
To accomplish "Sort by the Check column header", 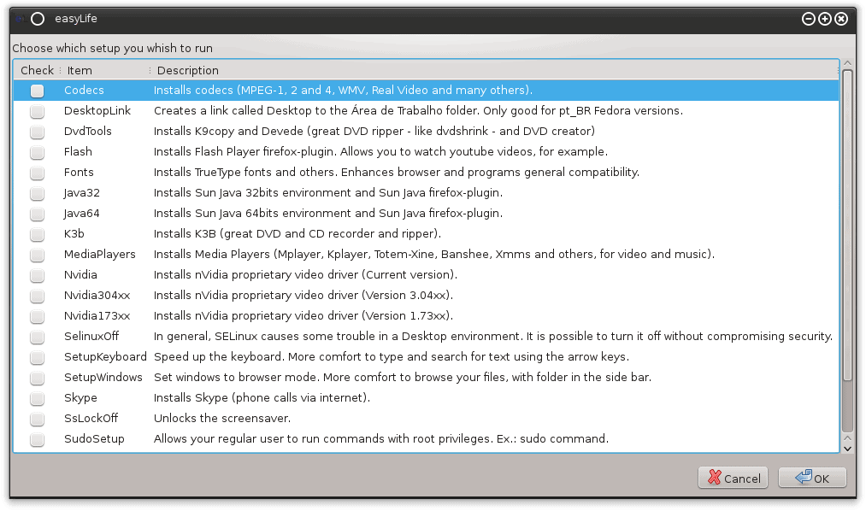I will point(37,71).
